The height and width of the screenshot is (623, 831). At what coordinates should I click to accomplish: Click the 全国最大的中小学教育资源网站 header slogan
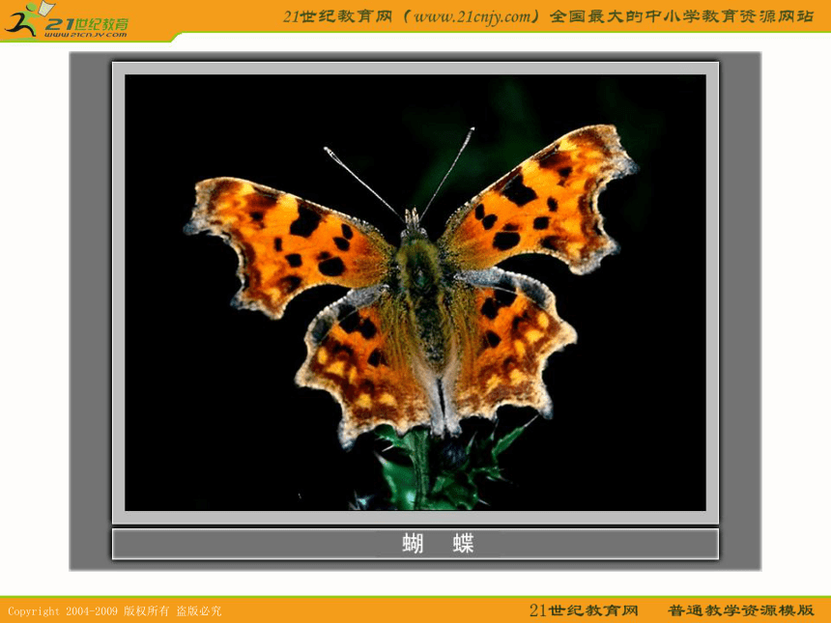[x=681, y=17]
